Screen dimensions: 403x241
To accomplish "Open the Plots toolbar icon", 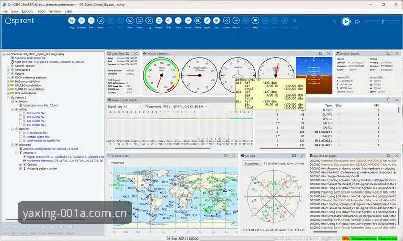I will click(130, 21).
